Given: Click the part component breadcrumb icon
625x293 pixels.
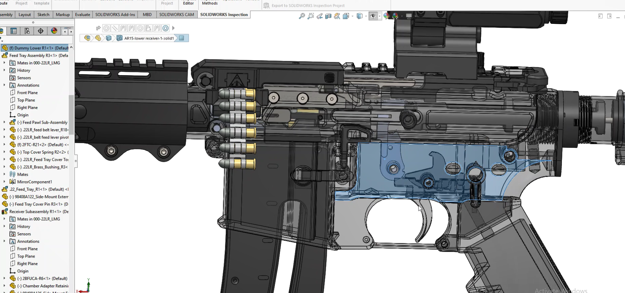Looking at the screenshot, I should pyautogui.click(x=98, y=38).
